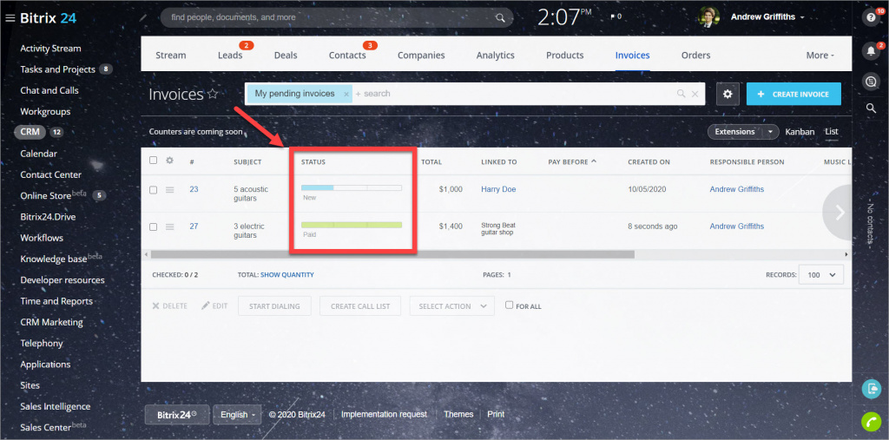The image size is (889, 440).
Task: Click the Create Invoice button
Action: tap(794, 94)
